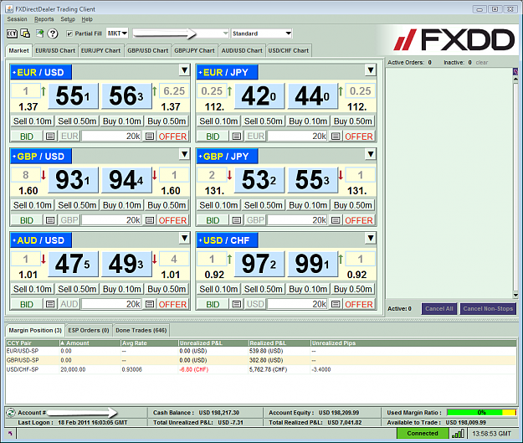
Task: Expand the EUR/USD panel dropdown arrow
Action: pos(184,70)
